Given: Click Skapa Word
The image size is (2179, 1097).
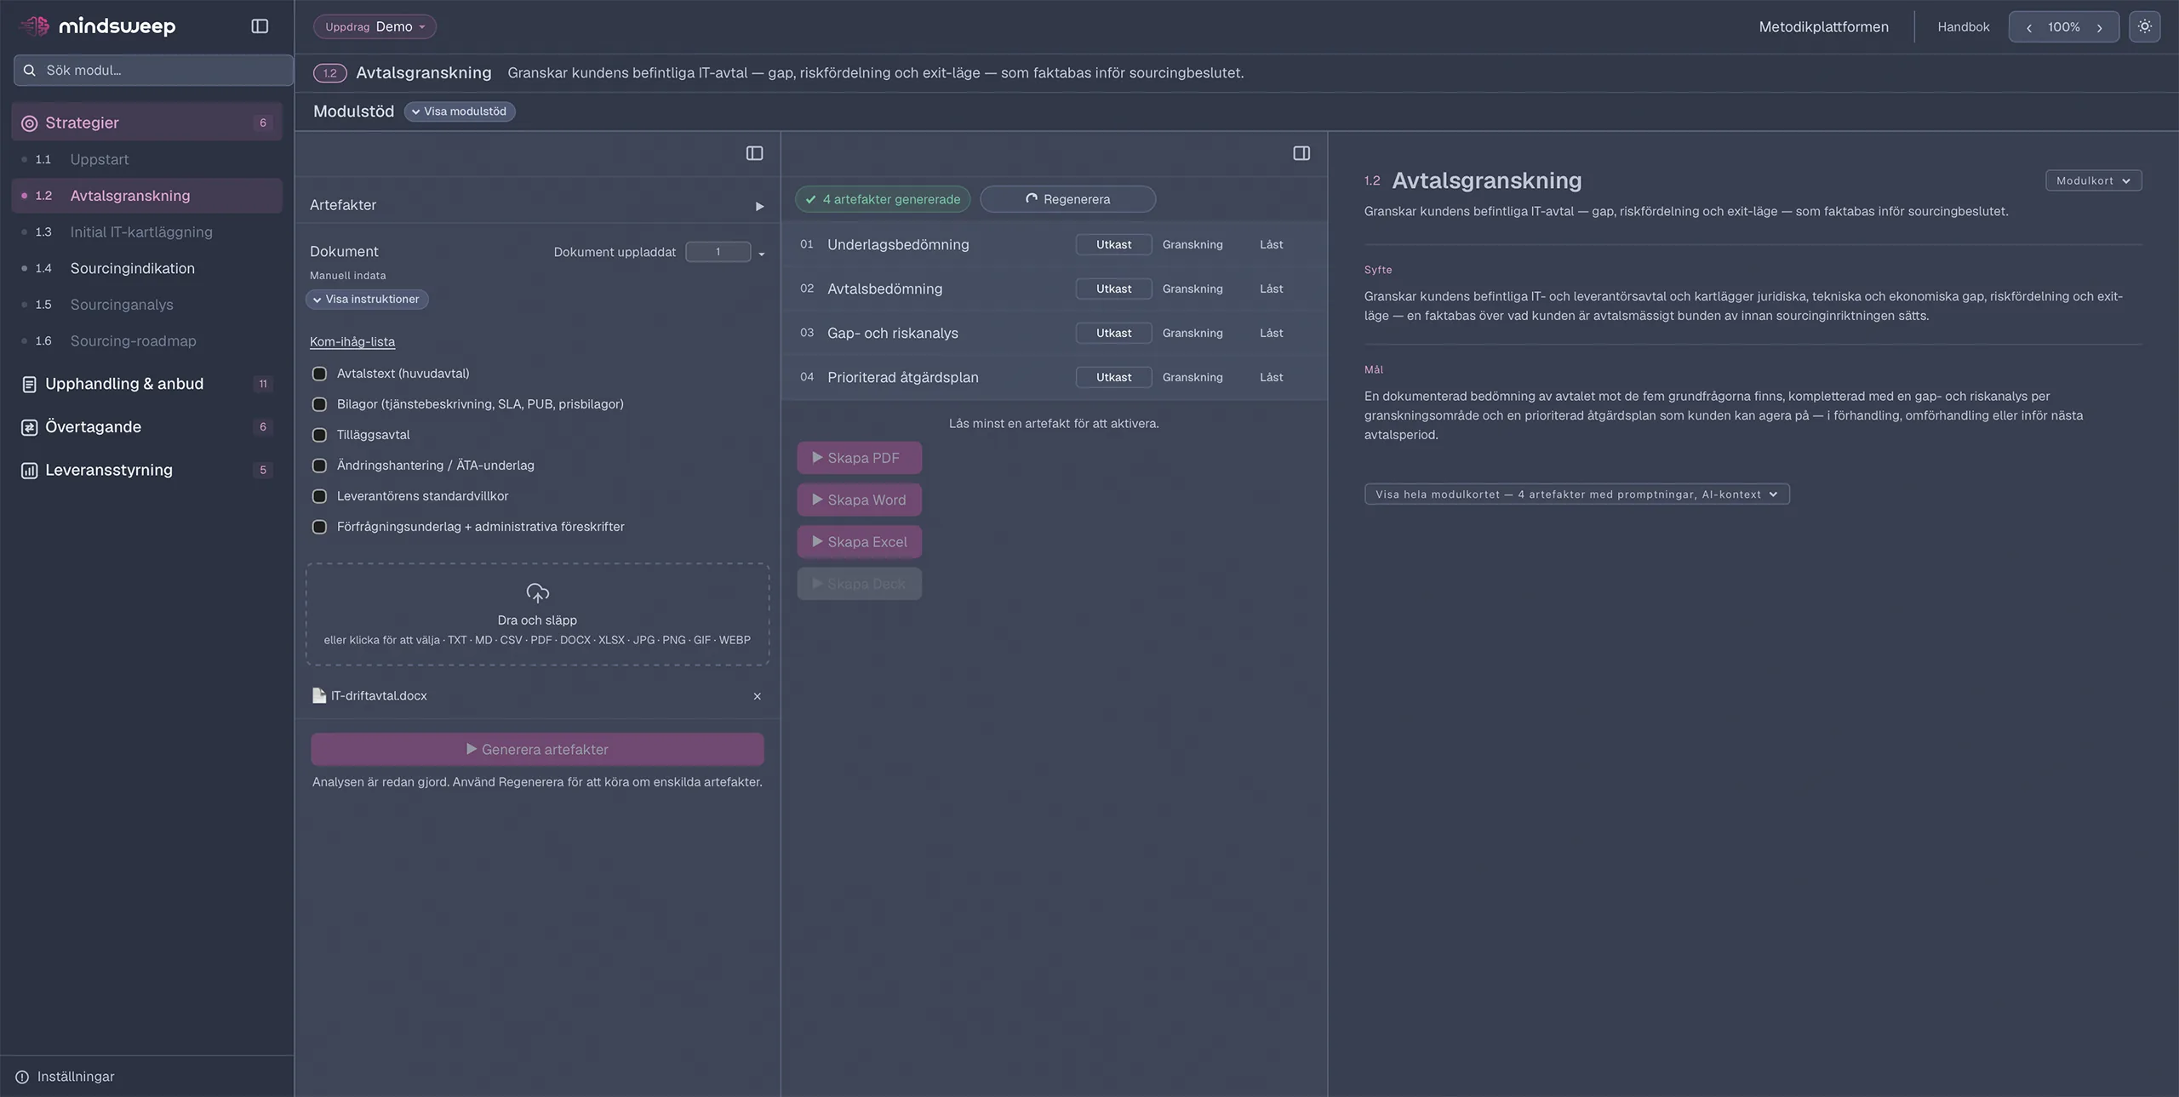Looking at the screenshot, I should point(859,500).
